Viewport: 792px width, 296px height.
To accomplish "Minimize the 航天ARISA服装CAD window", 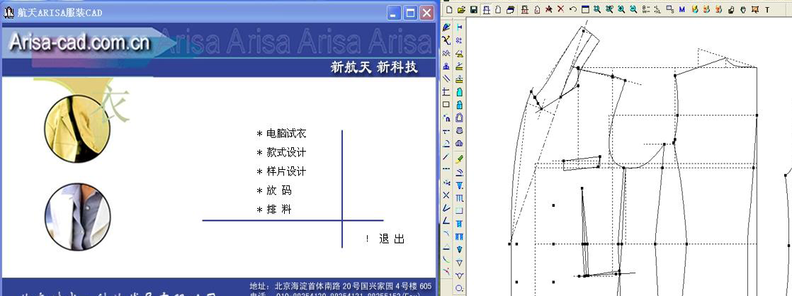I will (395, 13).
